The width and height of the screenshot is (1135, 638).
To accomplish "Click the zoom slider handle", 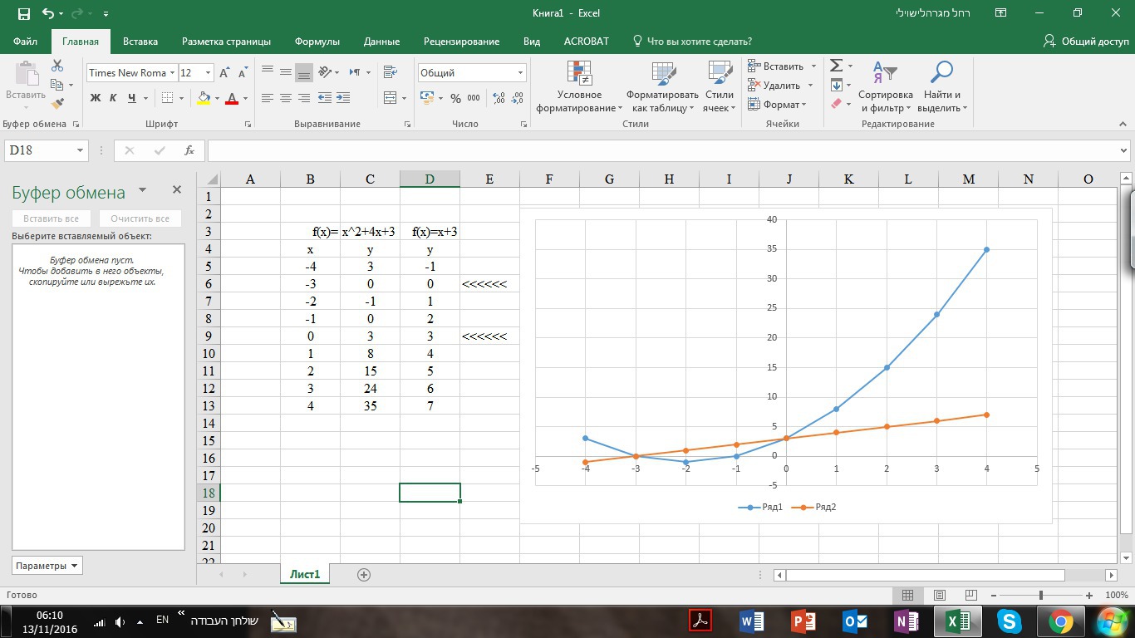I will tap(1041, 596).
